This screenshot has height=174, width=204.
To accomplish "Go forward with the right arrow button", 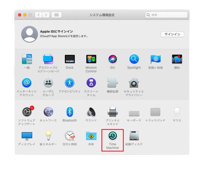I will (x=46, y=15).
